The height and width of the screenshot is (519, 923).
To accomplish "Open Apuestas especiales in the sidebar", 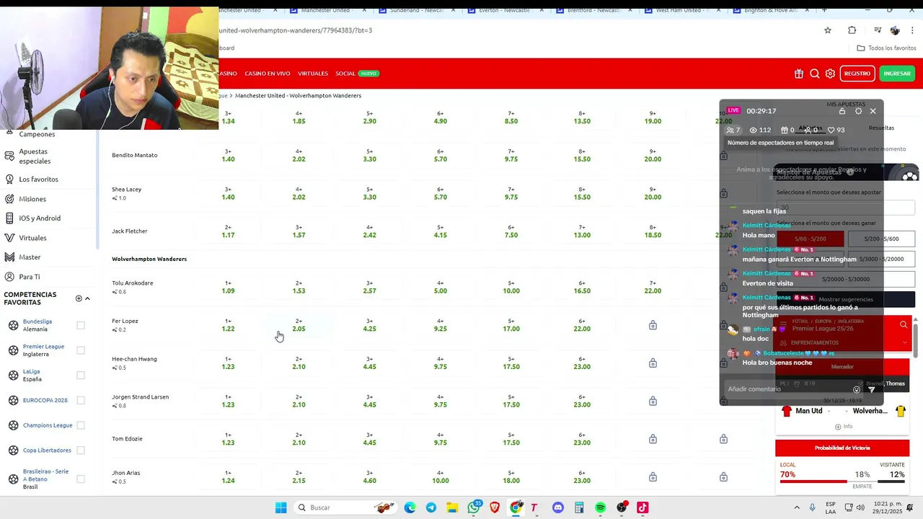I will pyautogui.click(x=35, y=156).
